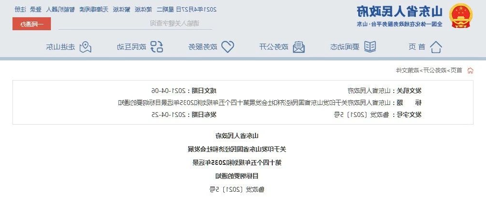Open the 无障碍阅读 accessibility link
Screen dimensions: 486x197
pos(94,9)
